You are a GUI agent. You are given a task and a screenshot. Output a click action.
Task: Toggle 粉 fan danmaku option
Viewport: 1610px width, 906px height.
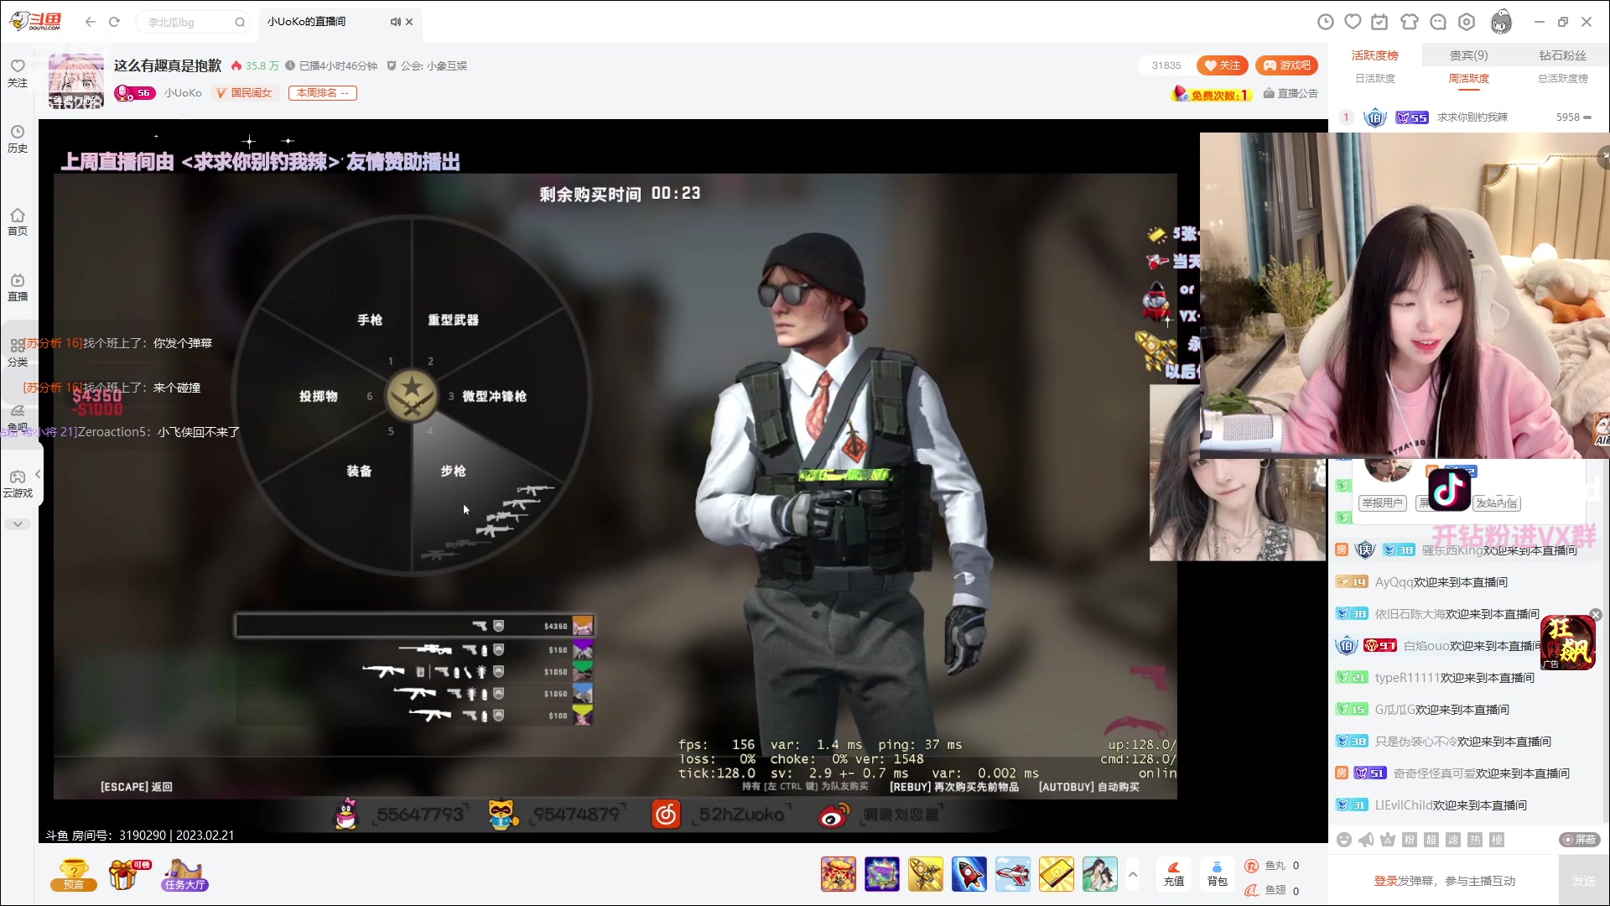pos(1410,840)
